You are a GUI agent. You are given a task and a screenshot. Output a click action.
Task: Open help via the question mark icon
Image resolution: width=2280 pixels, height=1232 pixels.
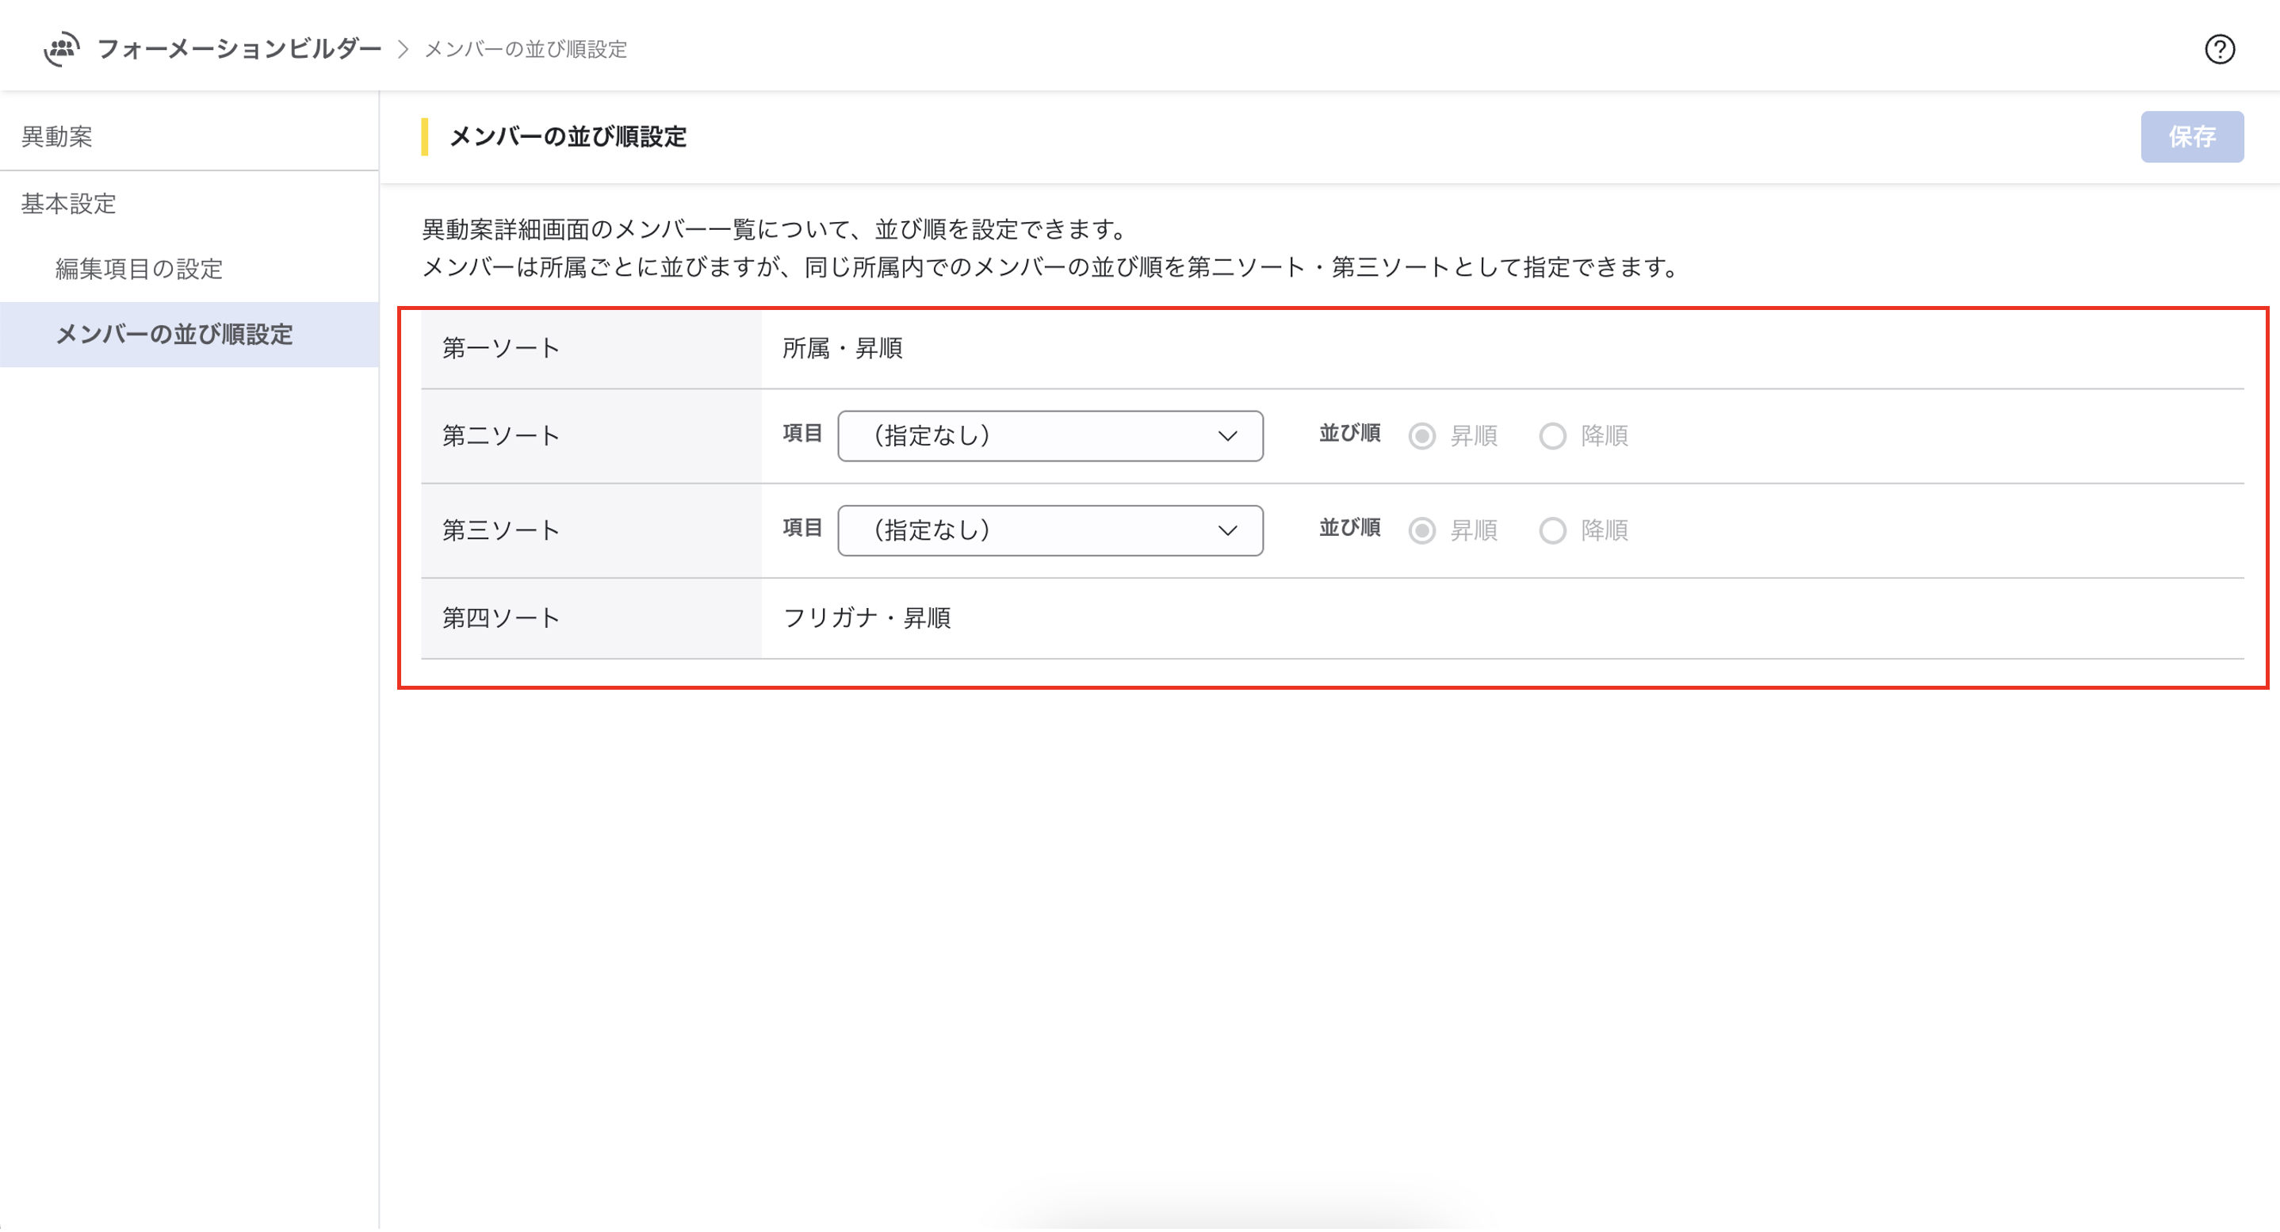pos(2219,48)
